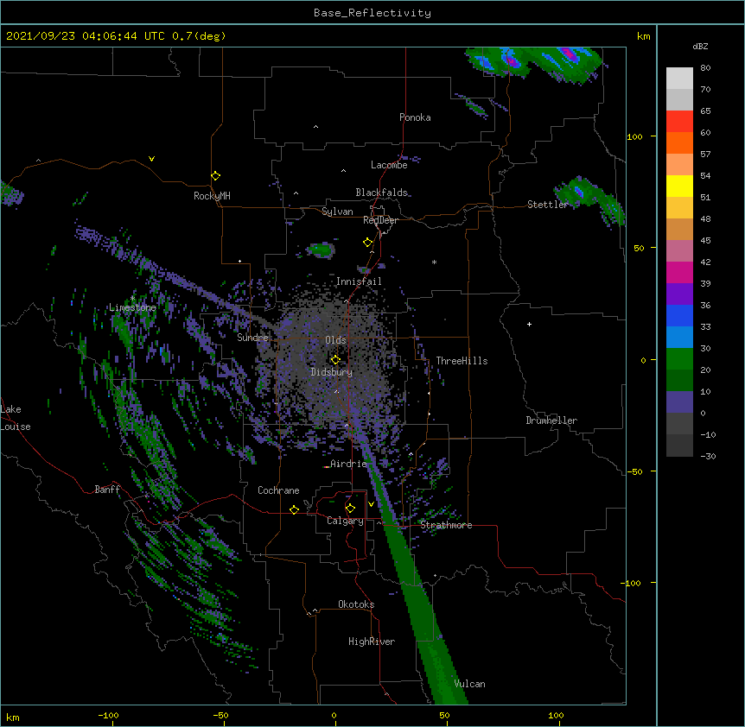Click the HighRiver label
The width and height of the screenshot is (745, 727).
point(372,642)
